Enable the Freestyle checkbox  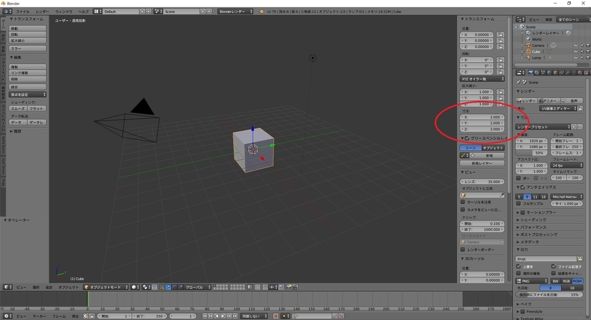(523, 311)
